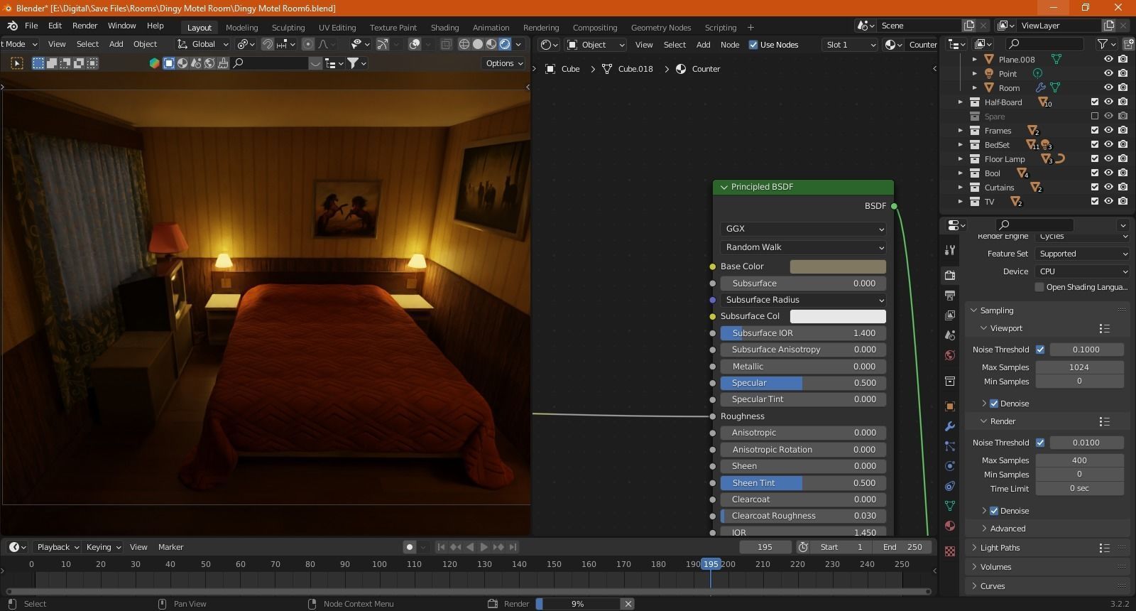This screenshot has height=611, width=1136.
Task: Expand the Floor Lamp collection
Action: pyautogui.click(x=961, y=159)
